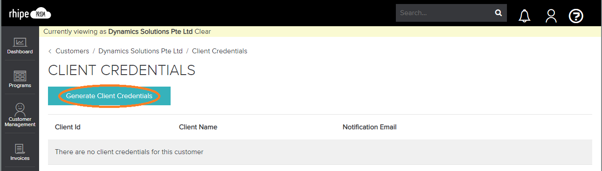Click the search magnifier icon
The height and width of the screenshot is (171, 602).
[x=498, y=13]
